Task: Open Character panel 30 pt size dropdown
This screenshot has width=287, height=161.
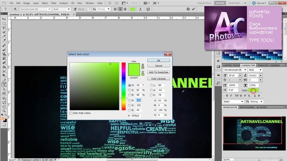Action: click(x=240, y=75)
